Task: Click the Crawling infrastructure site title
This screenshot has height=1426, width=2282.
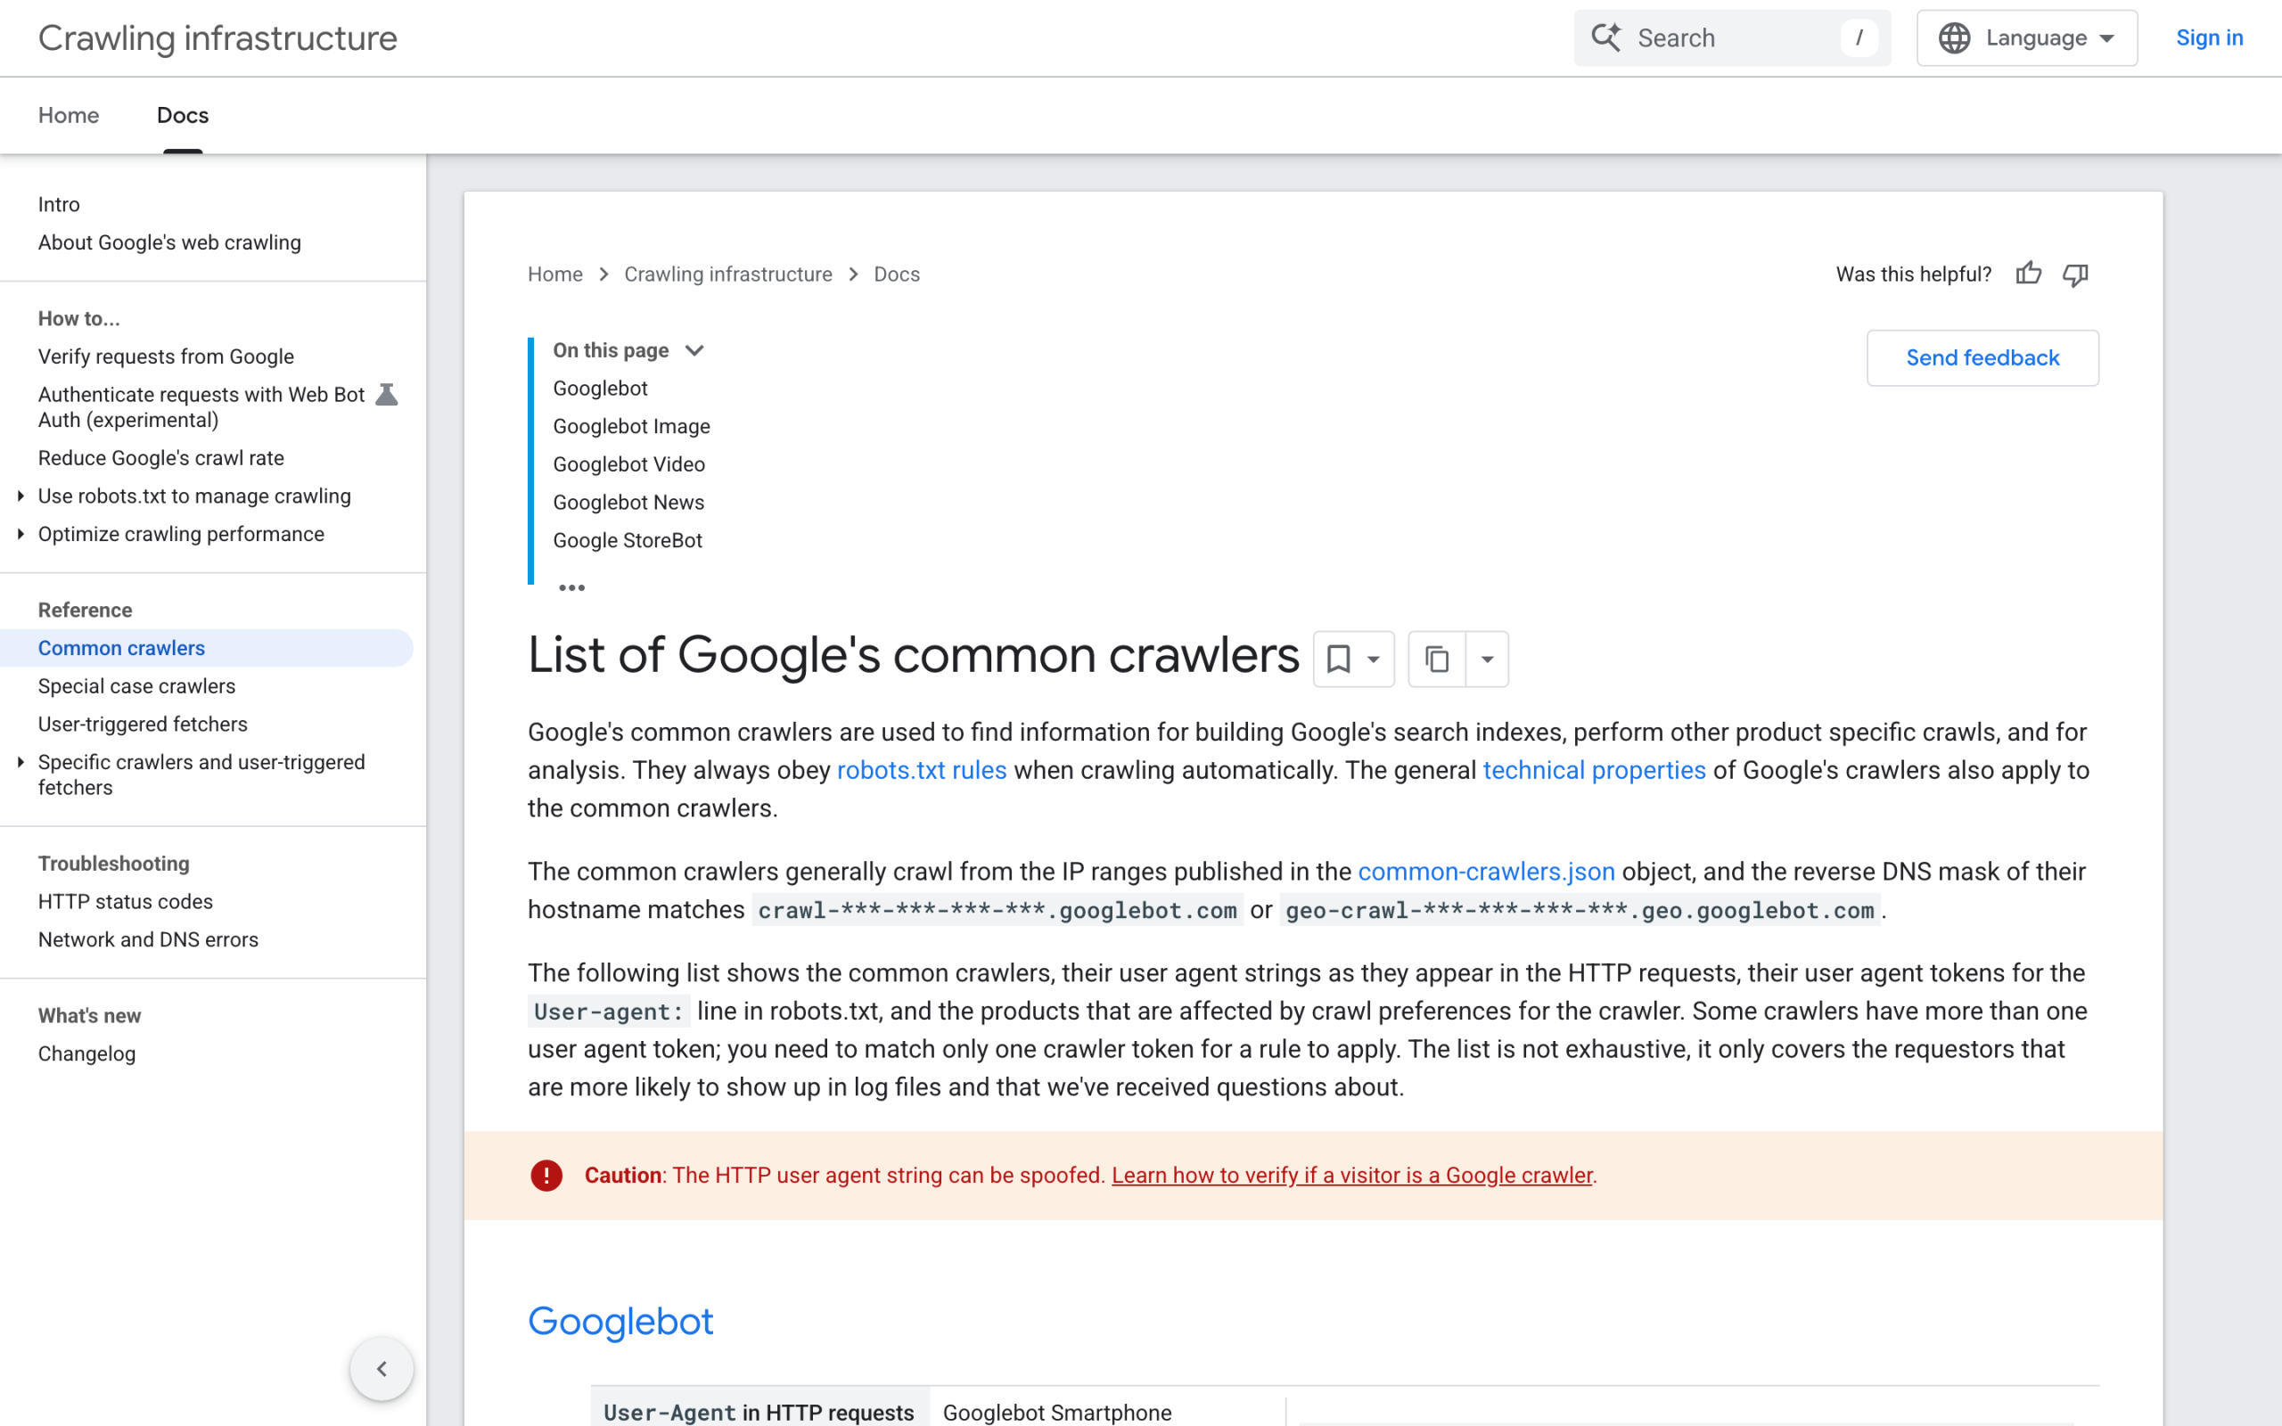Action: [218, 37]
